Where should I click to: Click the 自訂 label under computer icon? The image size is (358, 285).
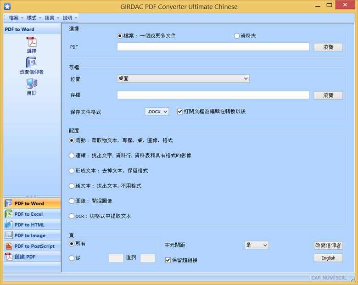[32, 93]
